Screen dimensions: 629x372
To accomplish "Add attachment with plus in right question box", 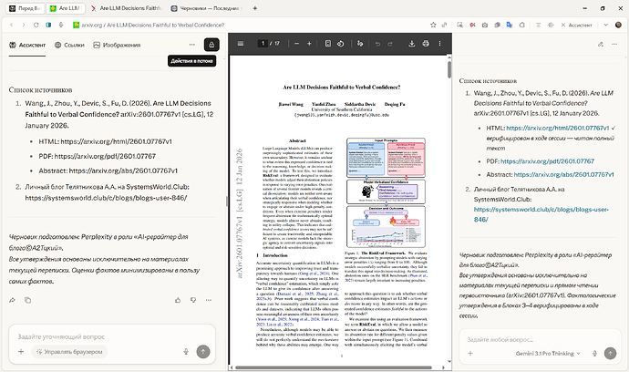I will pyautogui.click(x=470, y=354).
